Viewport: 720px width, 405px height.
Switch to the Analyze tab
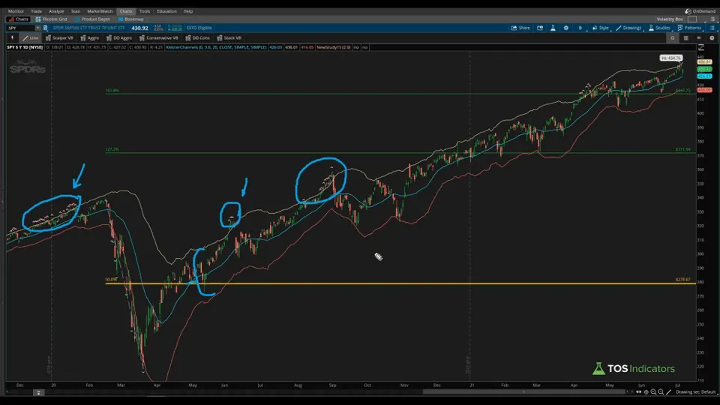pyautogui.click(x=56, y=11)
